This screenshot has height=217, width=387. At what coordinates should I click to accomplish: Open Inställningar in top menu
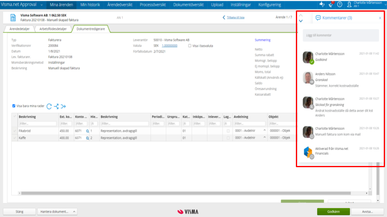241,5
